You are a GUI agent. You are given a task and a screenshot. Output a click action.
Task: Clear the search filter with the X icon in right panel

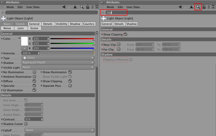[103, 12]
